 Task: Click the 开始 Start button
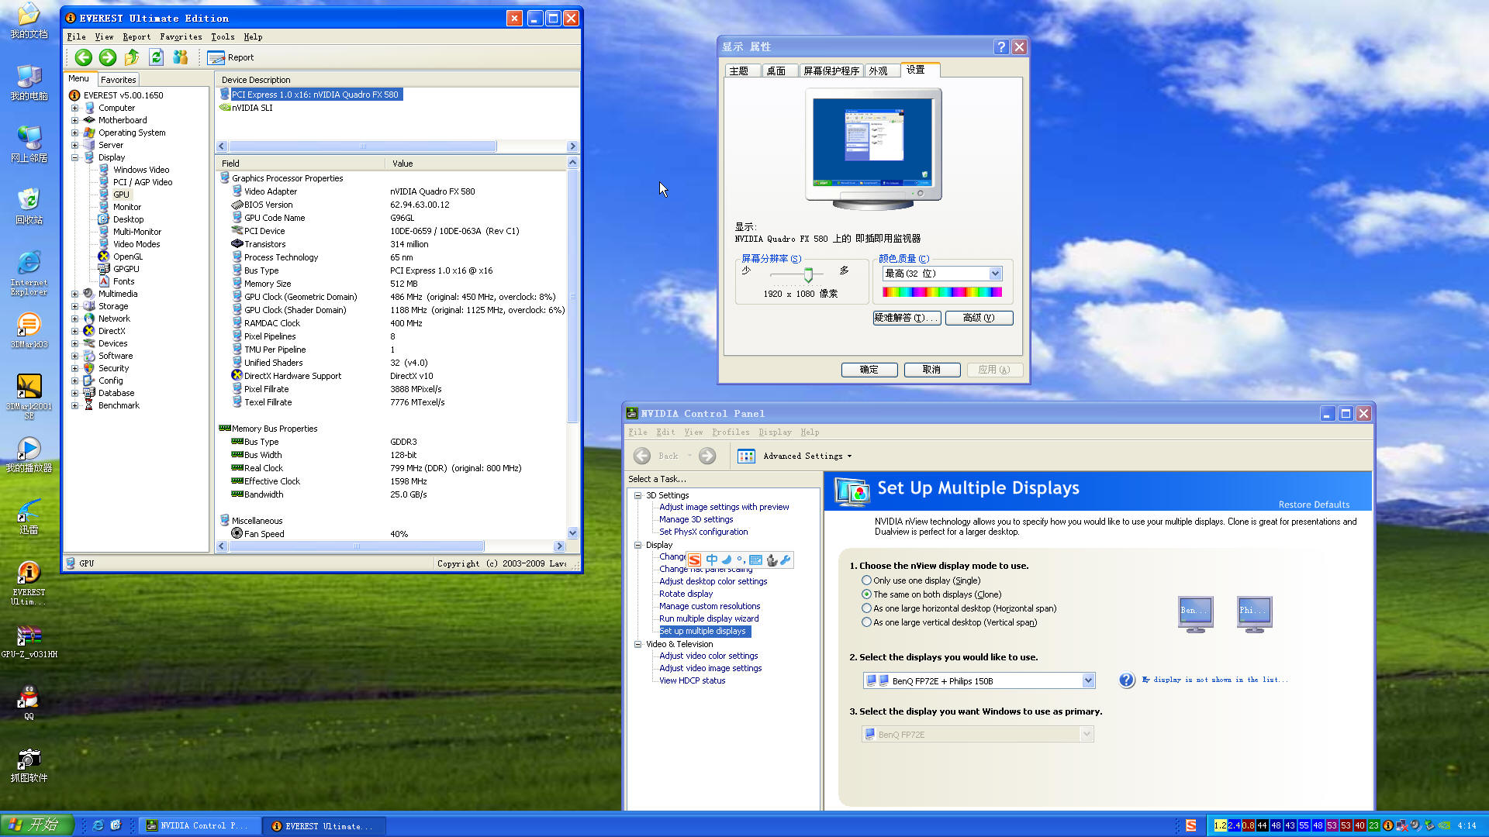[36, 825]
